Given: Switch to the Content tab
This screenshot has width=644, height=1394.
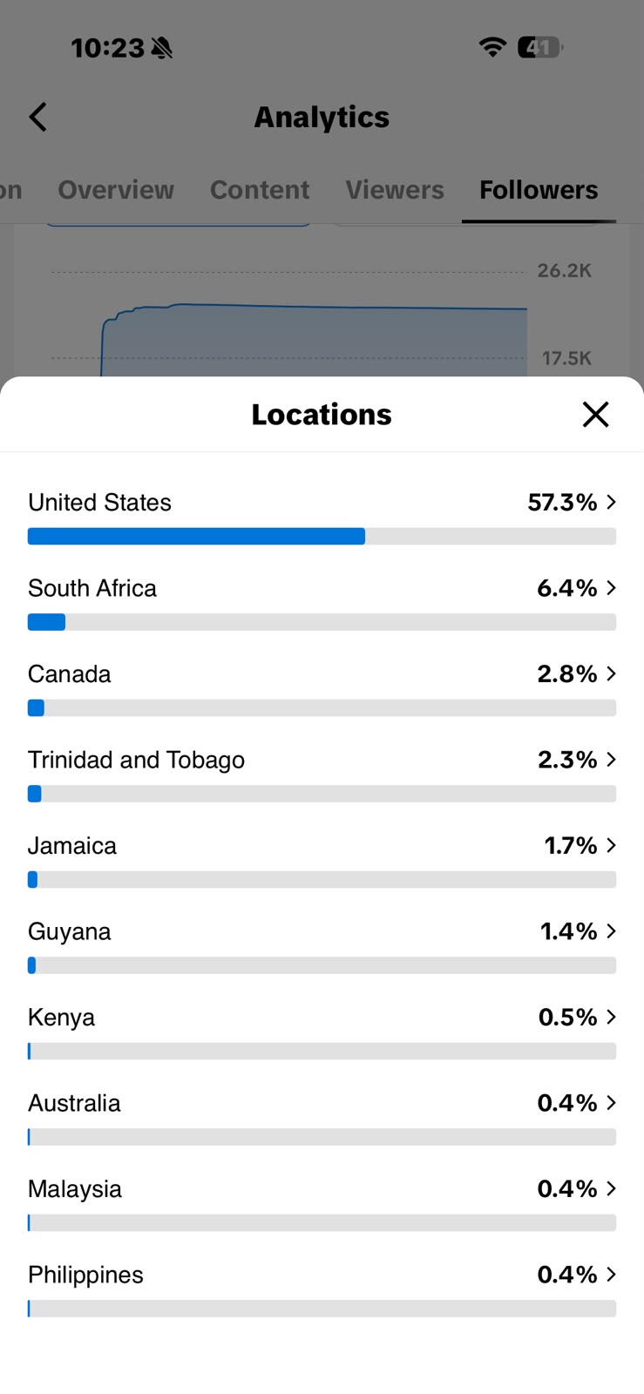Looking at the screenshot, I should pos(260,190).
